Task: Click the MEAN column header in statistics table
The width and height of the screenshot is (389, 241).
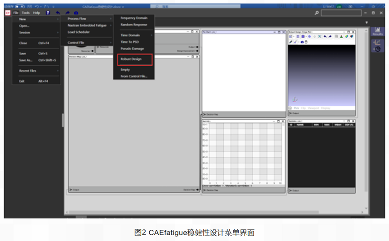Action: 338,125
